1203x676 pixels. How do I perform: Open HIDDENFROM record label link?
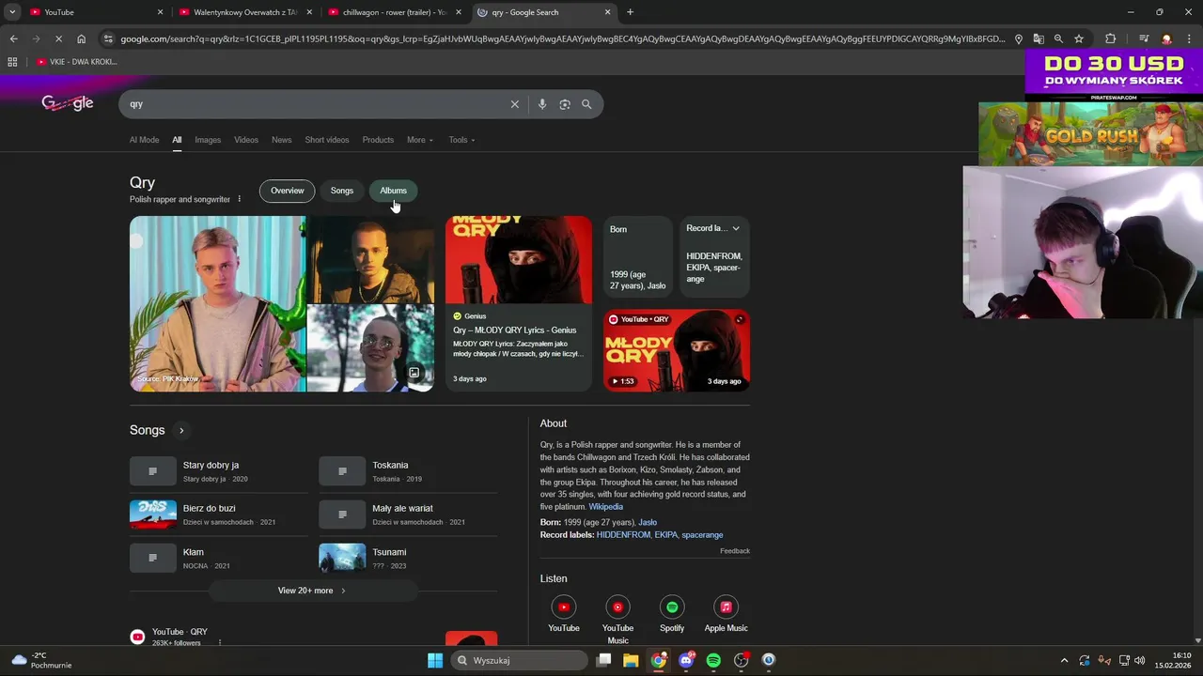pos(623,535)
